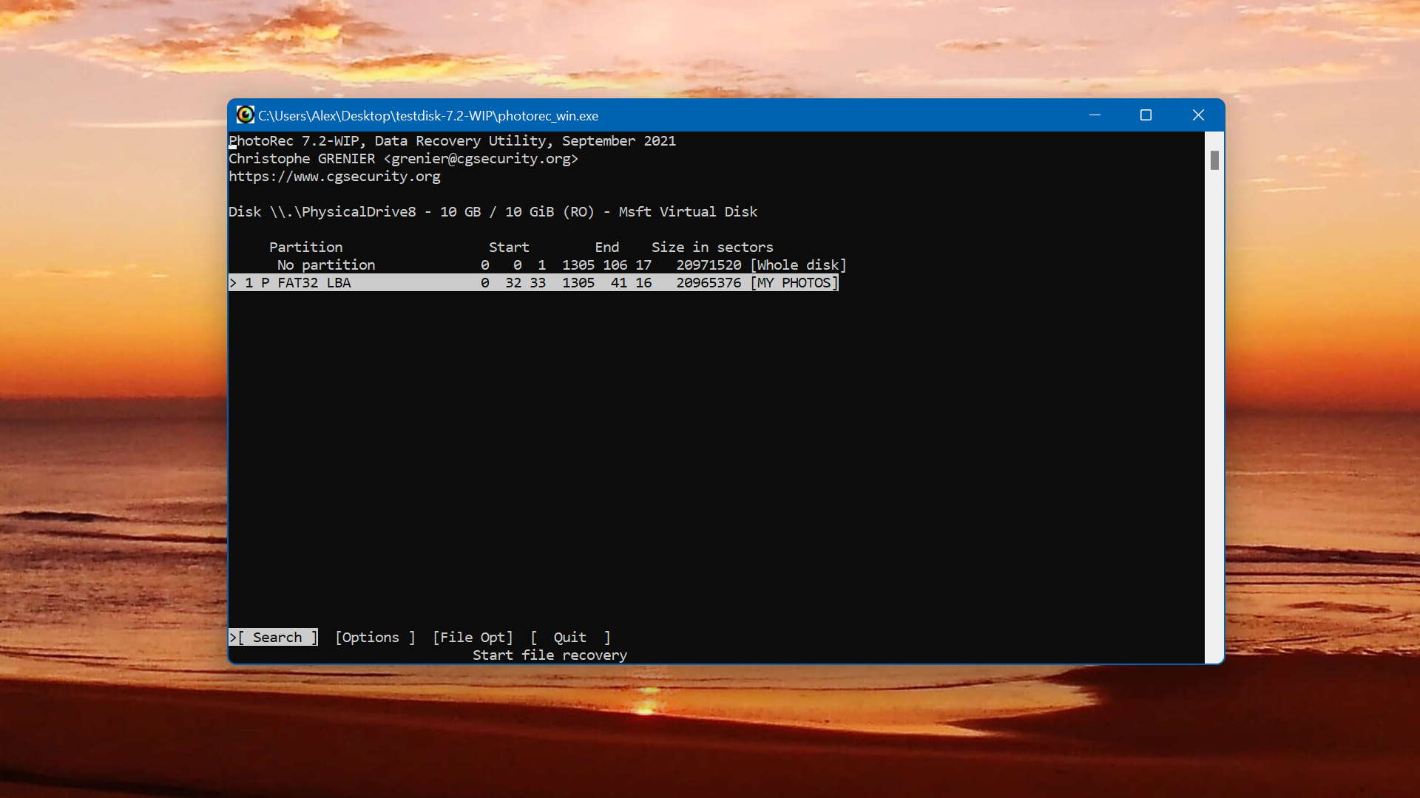1420x798 pixels.
Task: Choose the File Opt menu entry
Action: tap(473, 637)
